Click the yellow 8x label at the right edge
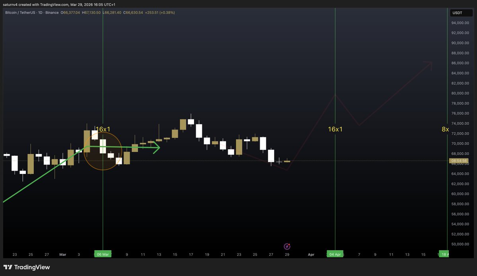Viewport: 477px width, 276px height. tap(445, 129)
